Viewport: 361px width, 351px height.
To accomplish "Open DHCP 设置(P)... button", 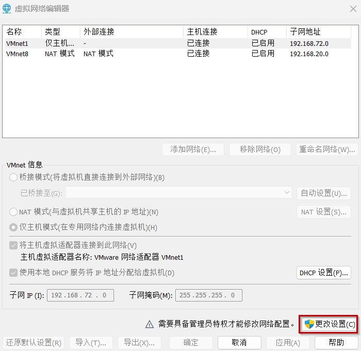I will tap(324, 273).
